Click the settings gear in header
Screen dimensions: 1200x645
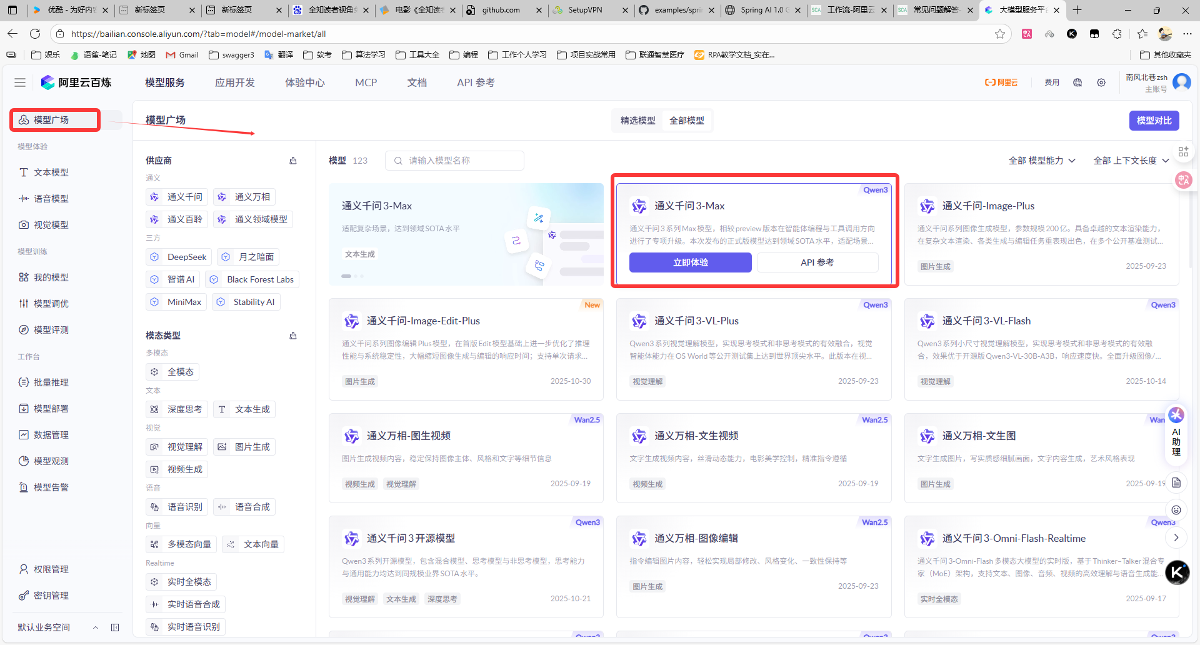(x=1101, y=82)
